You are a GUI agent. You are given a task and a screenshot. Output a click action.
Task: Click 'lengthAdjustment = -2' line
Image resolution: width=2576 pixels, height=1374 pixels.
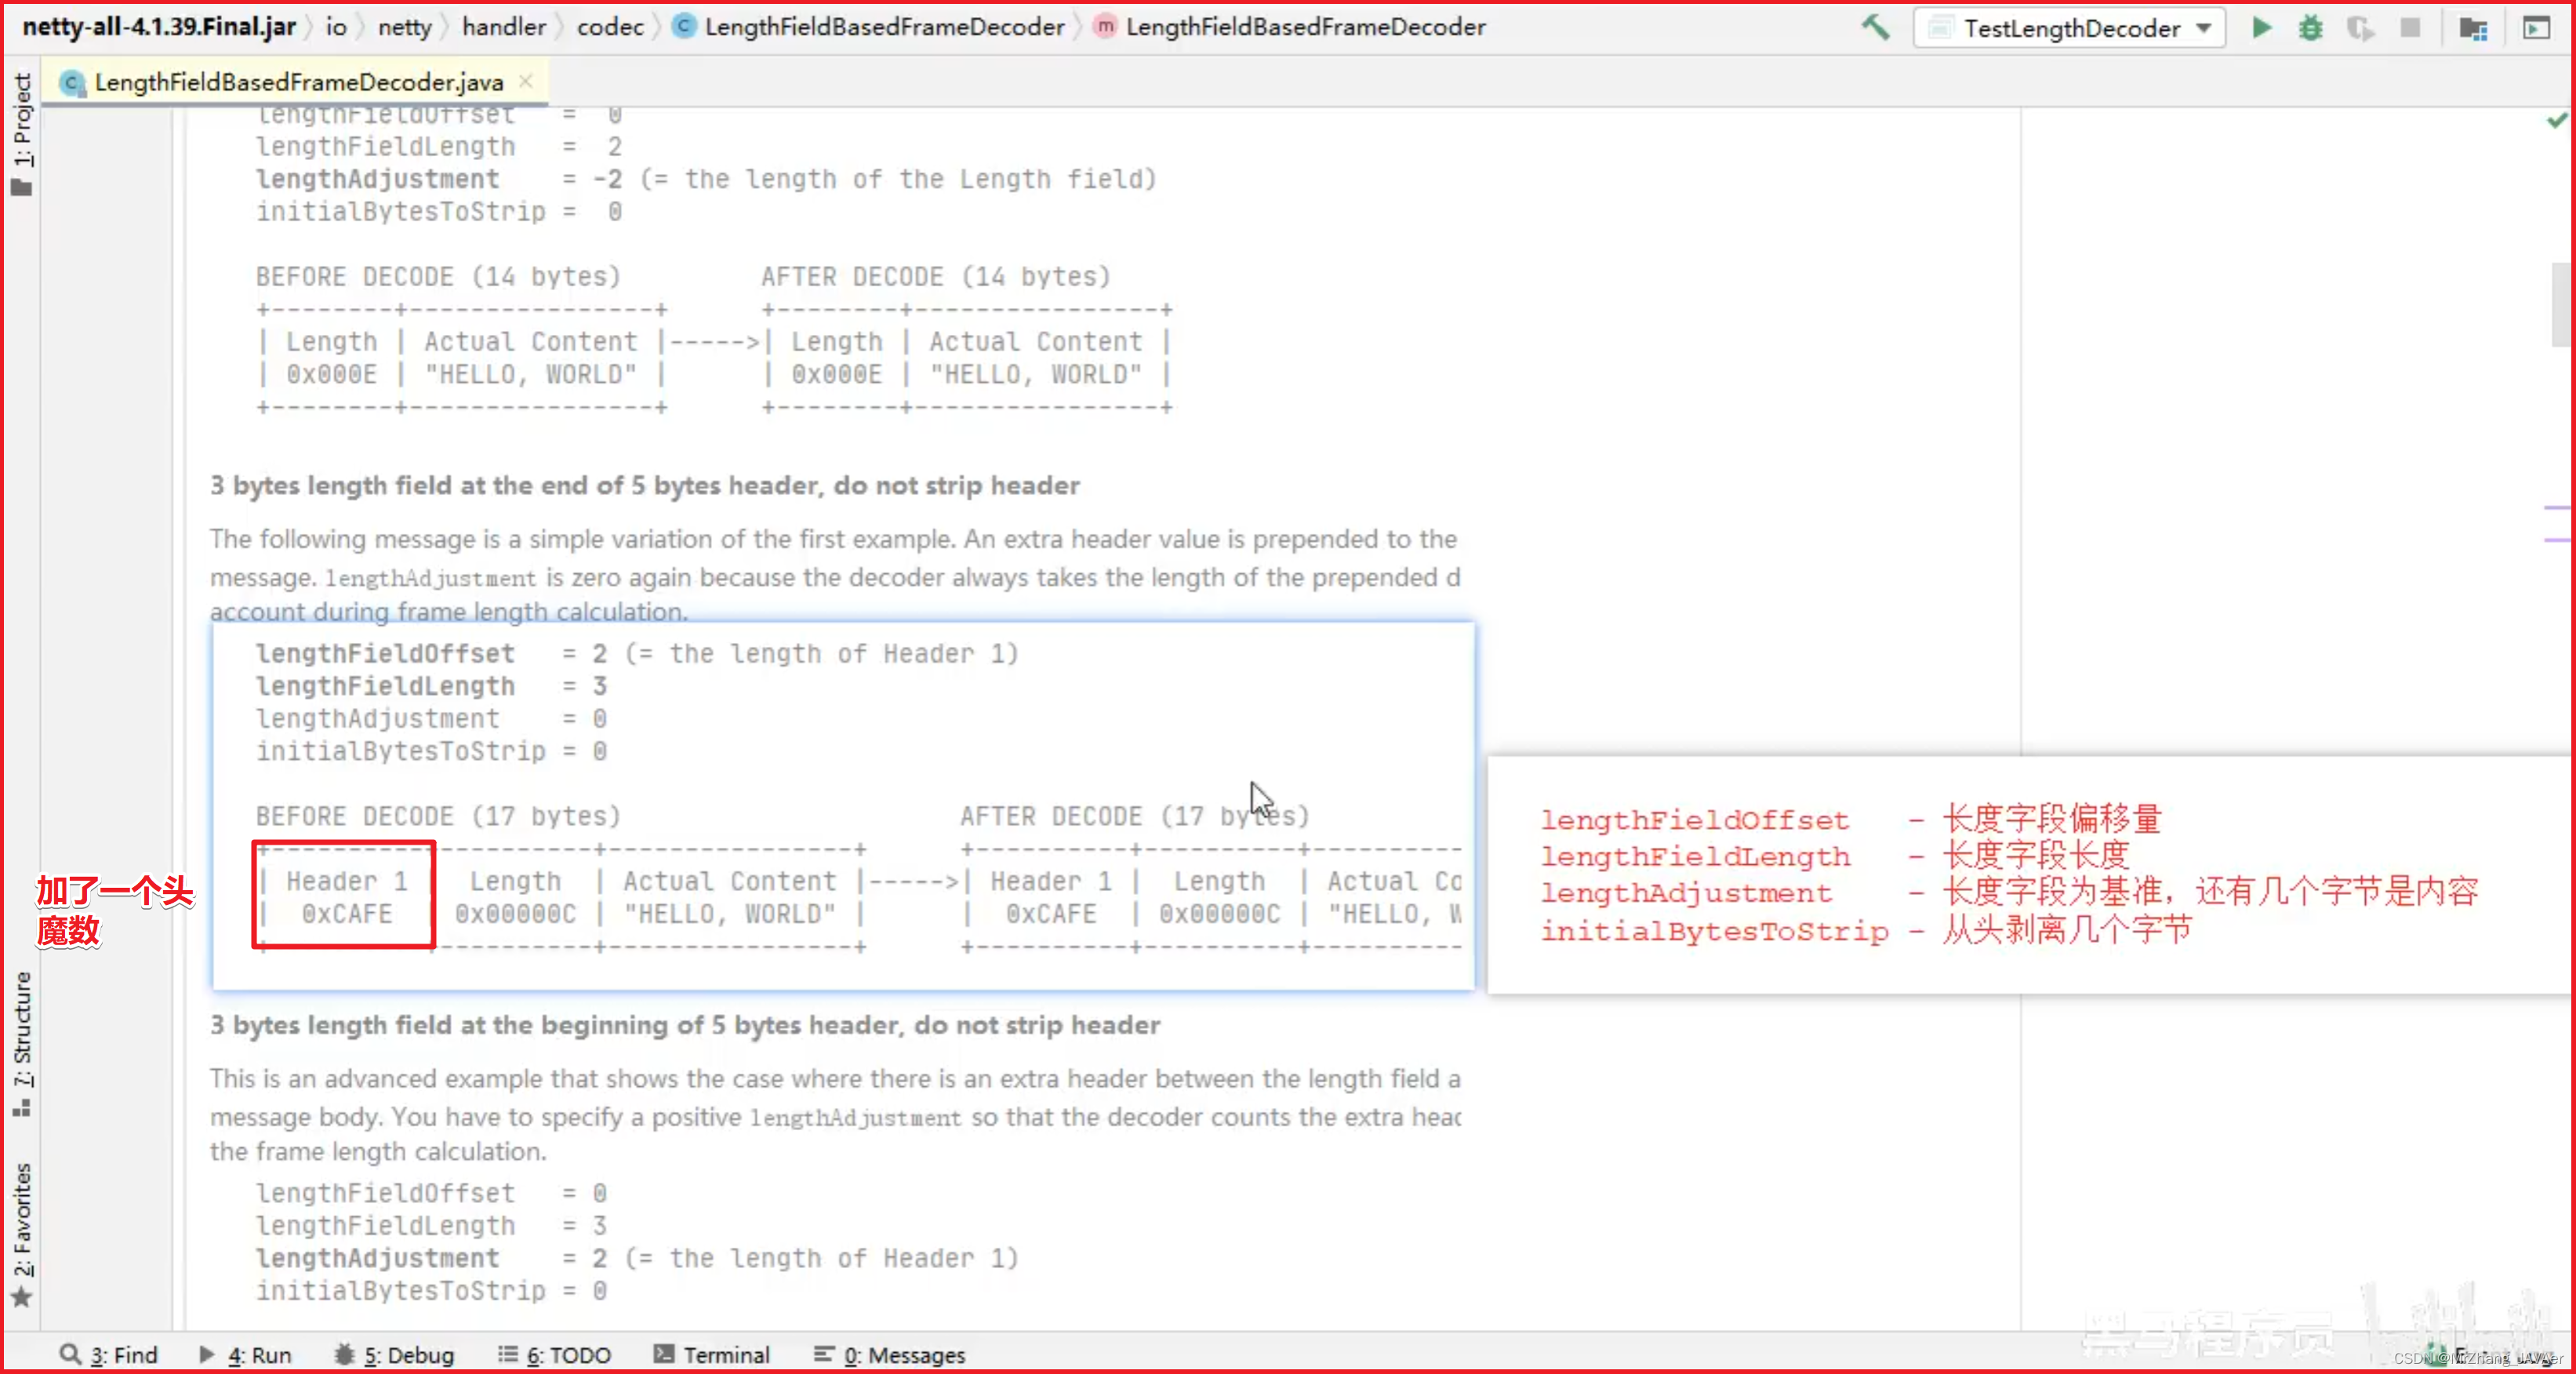[705, 179]
